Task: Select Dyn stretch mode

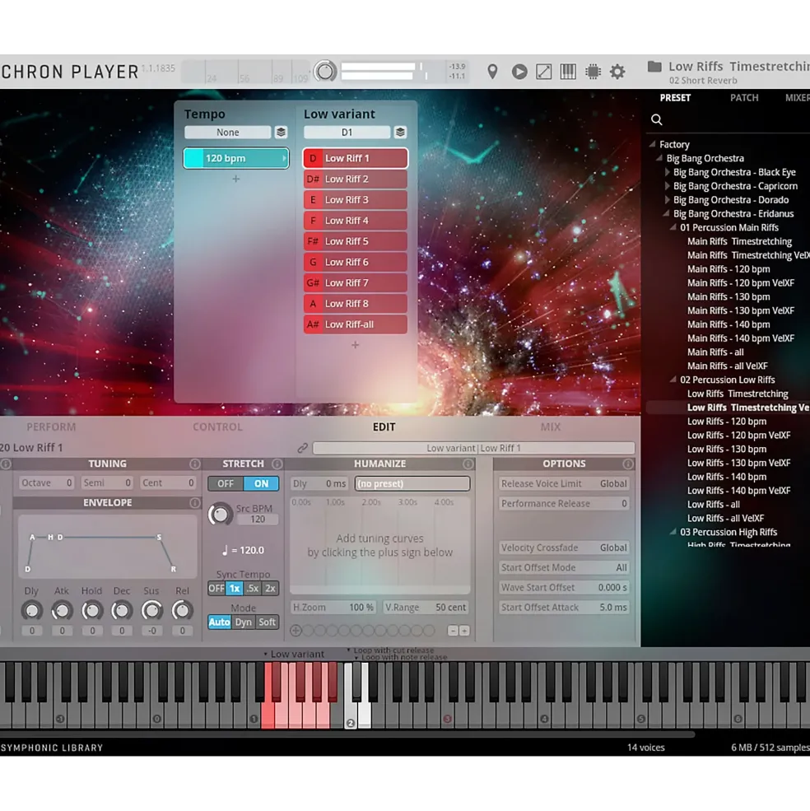Action: [243, 622]
